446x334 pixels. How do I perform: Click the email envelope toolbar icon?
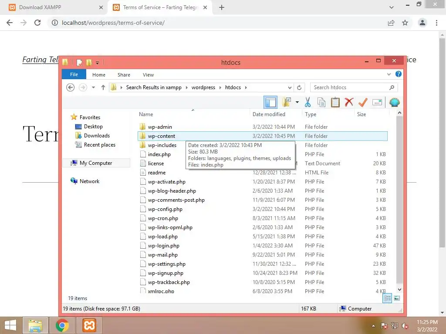[x=377, y=102]
